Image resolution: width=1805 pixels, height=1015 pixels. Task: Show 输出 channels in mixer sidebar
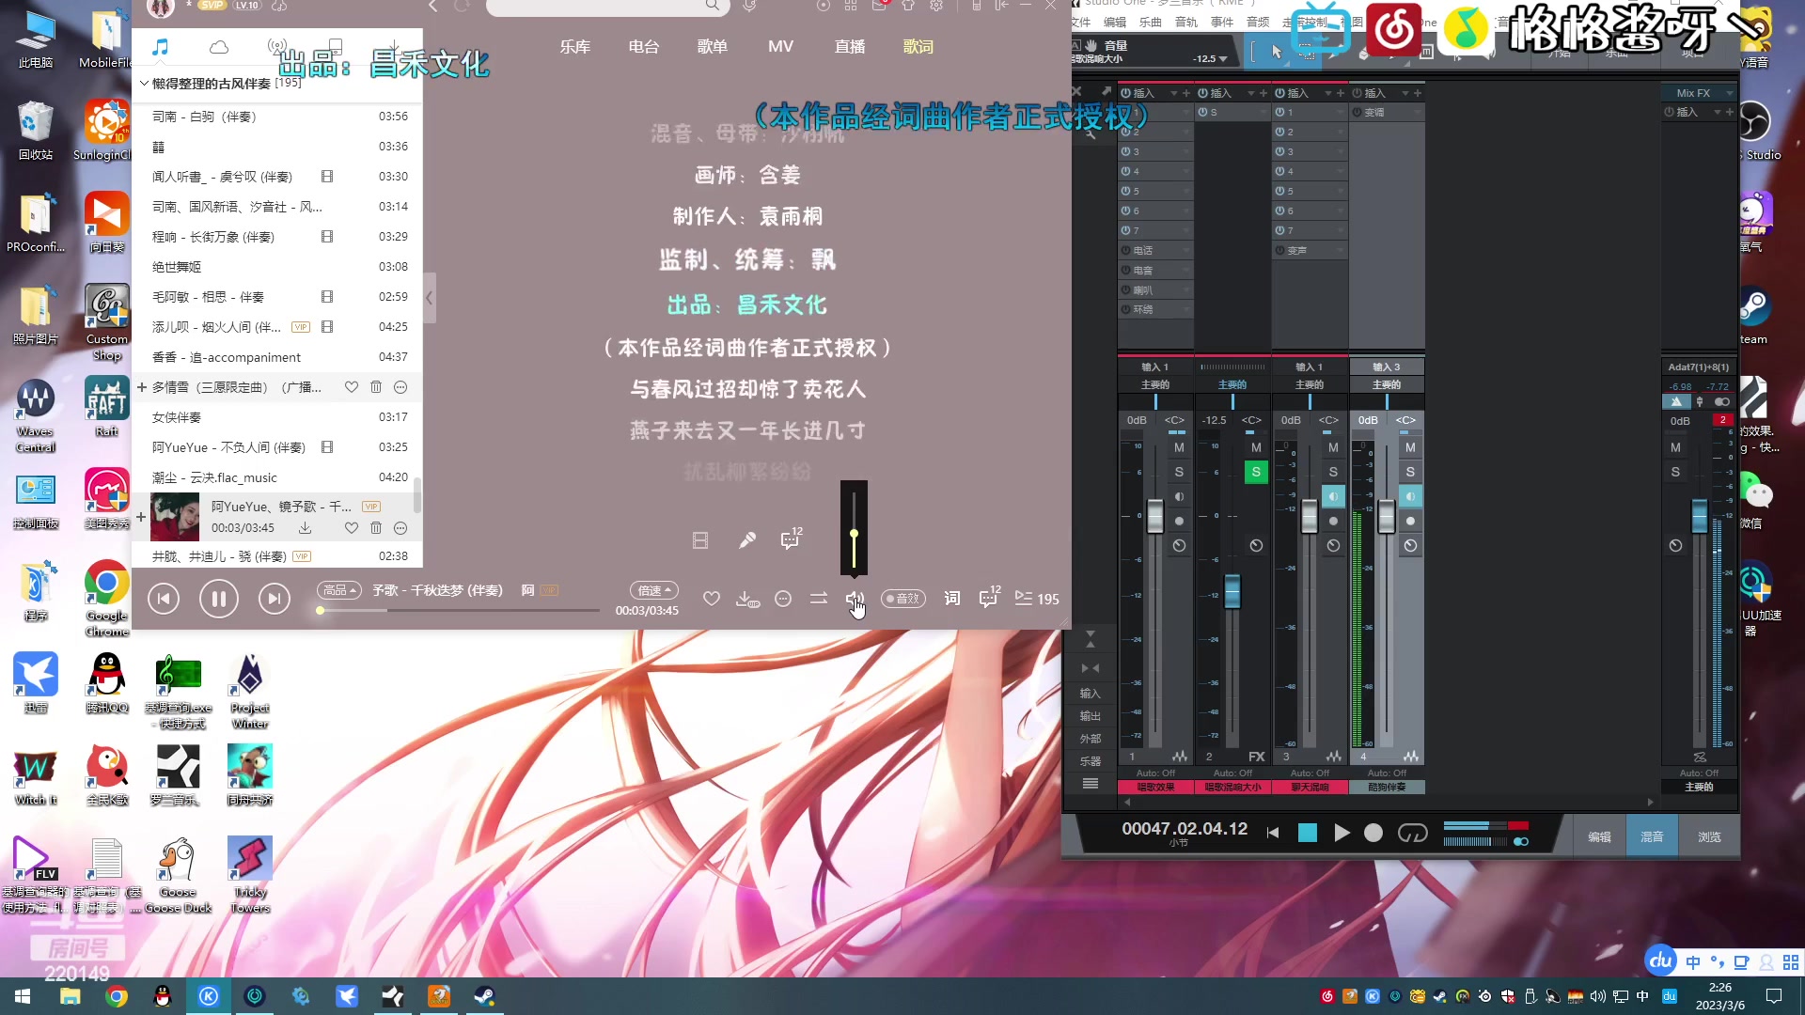[1090, 716]
